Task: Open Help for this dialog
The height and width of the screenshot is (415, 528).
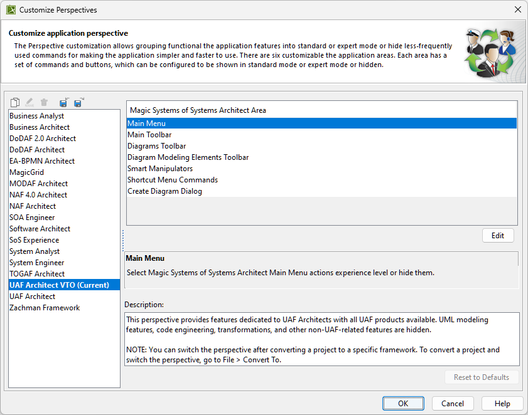Action: tap(502, 404)
